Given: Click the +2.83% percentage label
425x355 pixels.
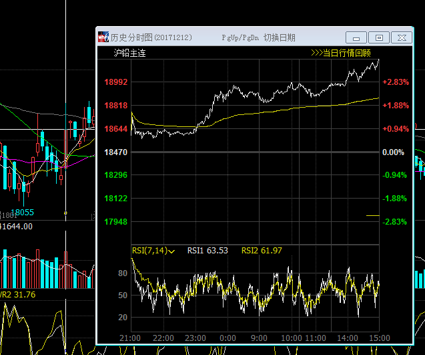Looking at the screenshot, I should coord(394,82).
